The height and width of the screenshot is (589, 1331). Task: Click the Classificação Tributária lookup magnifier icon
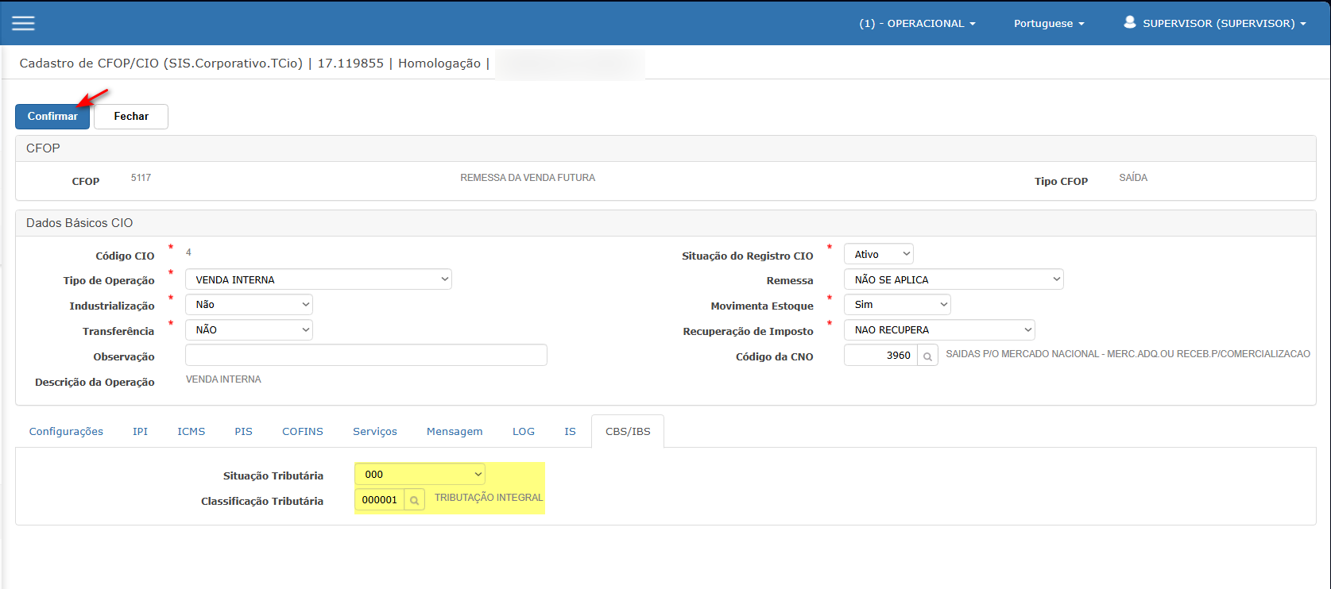pyautogui.click(x=414, y=500)
